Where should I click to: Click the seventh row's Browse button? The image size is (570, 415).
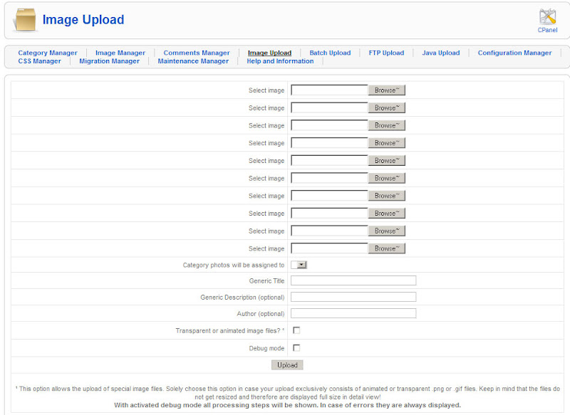[387, 196]
